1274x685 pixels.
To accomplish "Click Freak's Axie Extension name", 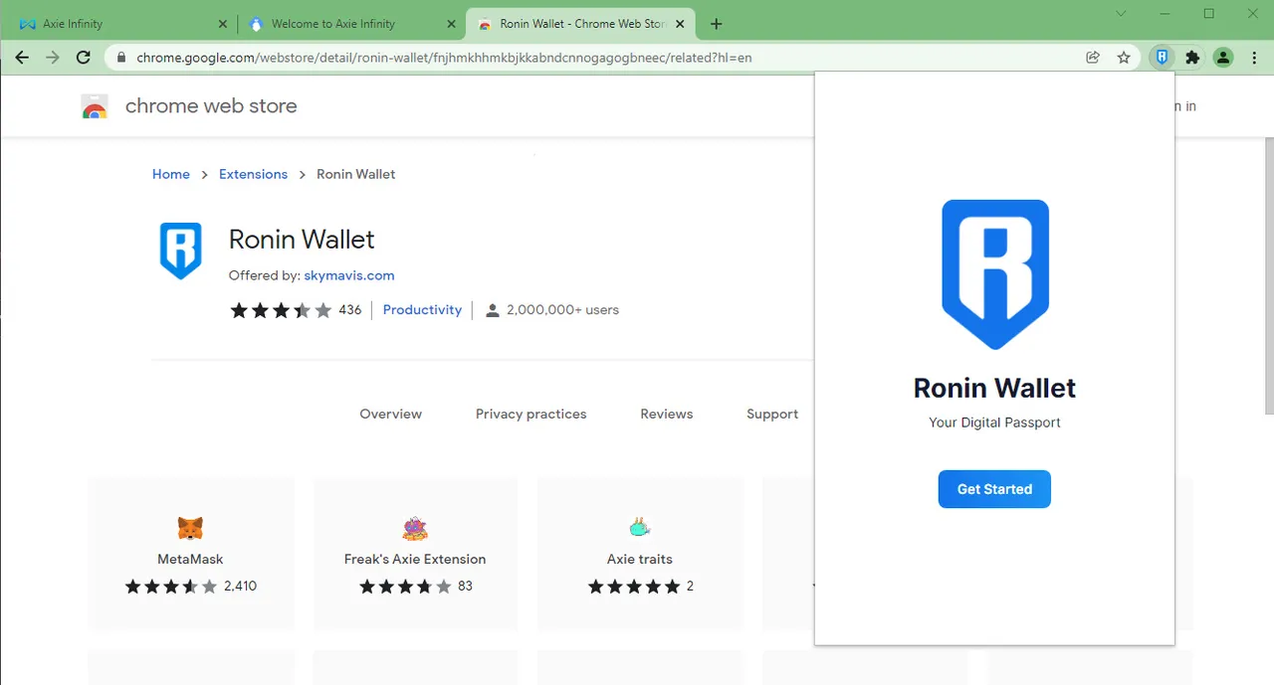I will click(415, 560).
